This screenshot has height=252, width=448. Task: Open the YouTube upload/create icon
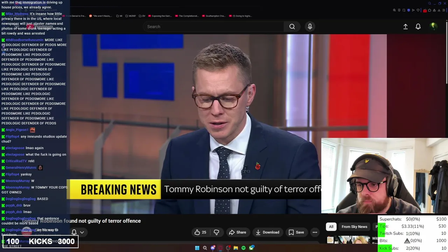[405, 27]
